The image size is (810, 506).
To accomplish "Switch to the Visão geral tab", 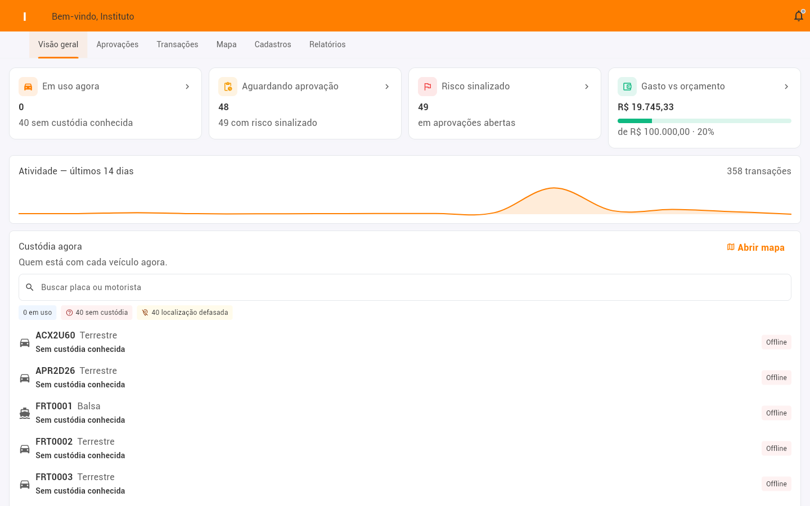I will pos(58,44).
